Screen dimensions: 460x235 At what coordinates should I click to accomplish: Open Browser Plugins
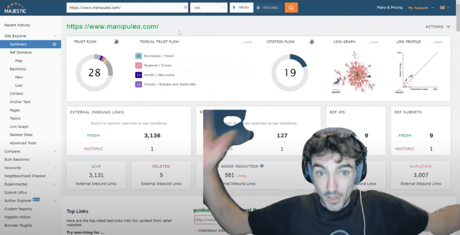click(x=18, y=225)
